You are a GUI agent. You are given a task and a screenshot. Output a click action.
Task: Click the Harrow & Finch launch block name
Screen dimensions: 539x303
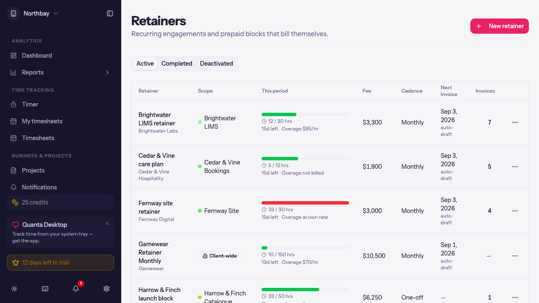160,294
